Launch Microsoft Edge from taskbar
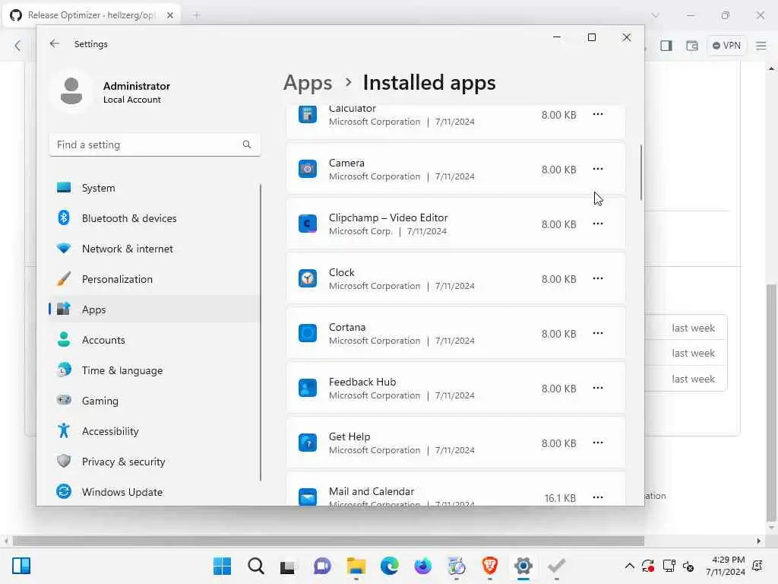This screenshot has height=584, width=778. (x=390, y=566)
